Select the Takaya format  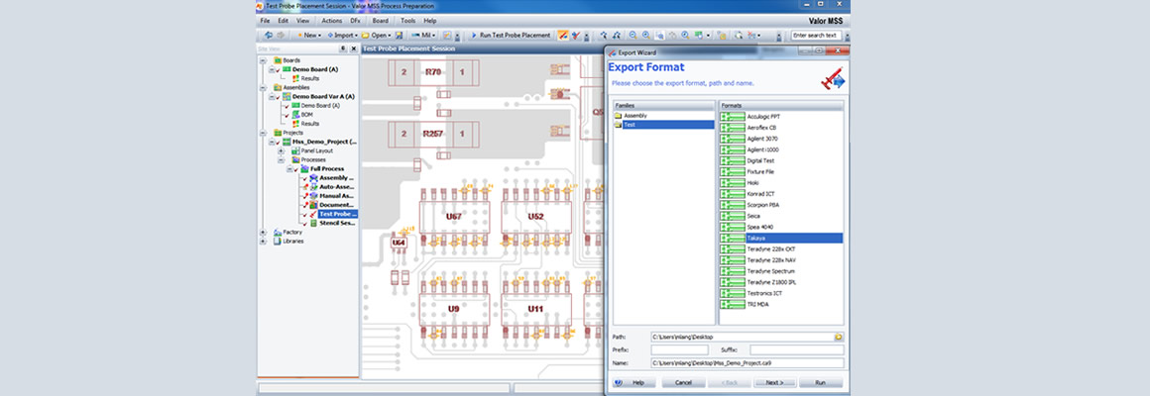coord(780,238)
